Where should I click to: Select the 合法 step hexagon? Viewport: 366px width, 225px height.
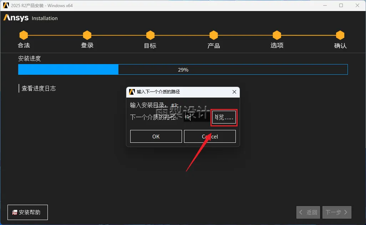click(x=24, y=35)
